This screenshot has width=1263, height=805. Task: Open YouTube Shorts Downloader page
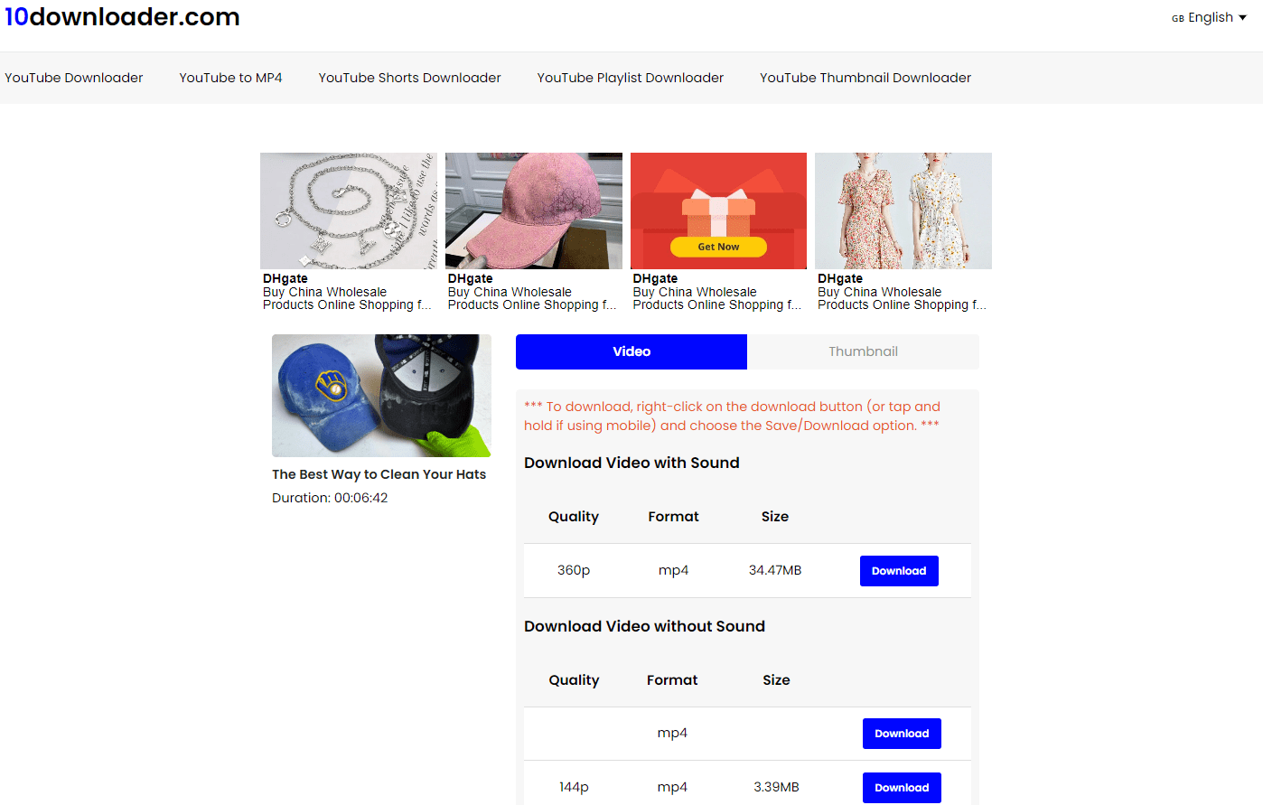point(409,78)
